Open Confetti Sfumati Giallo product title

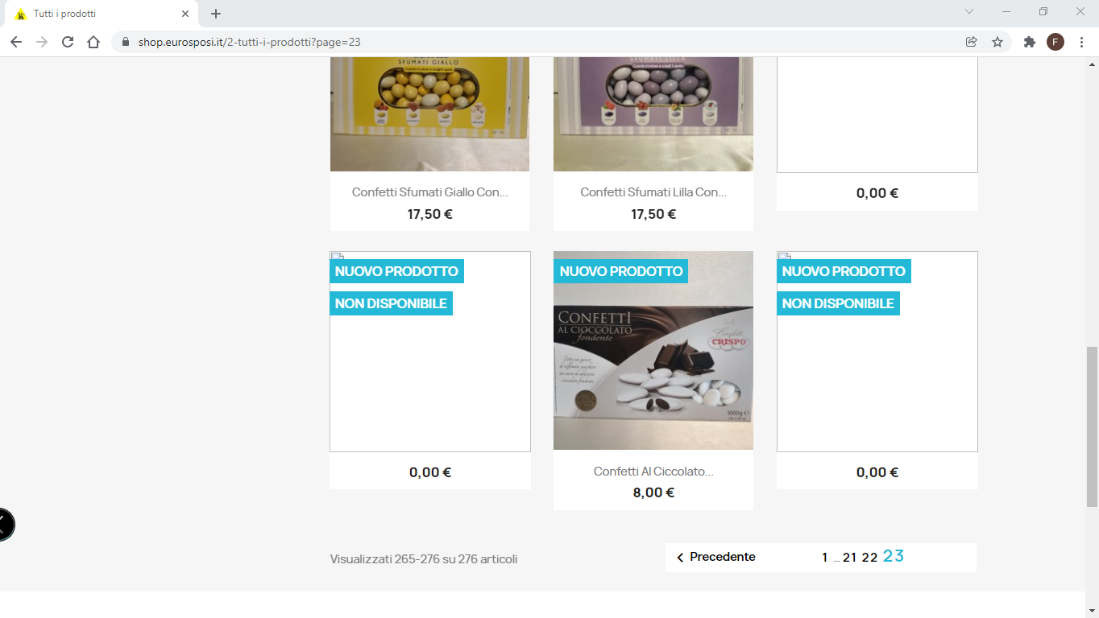click(x=429, y=192)
